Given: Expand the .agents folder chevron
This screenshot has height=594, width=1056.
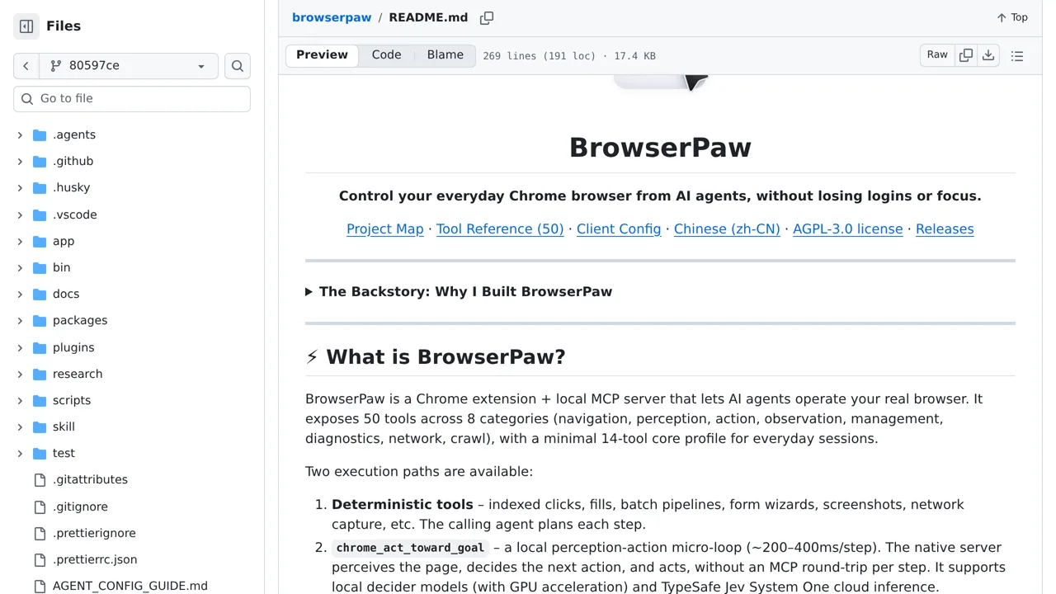Looking at the screenshot, I should (x=20, y=134).
